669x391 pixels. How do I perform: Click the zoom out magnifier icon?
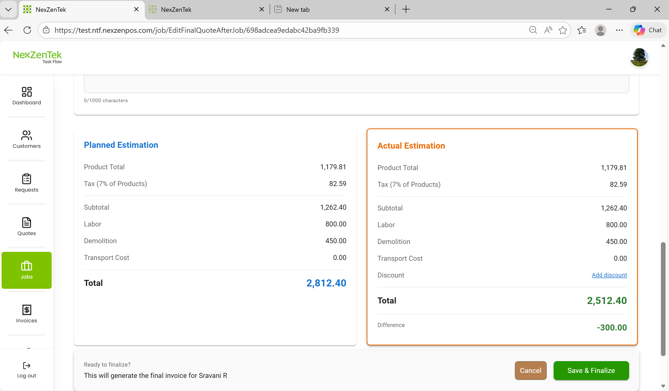coord(533,30)
